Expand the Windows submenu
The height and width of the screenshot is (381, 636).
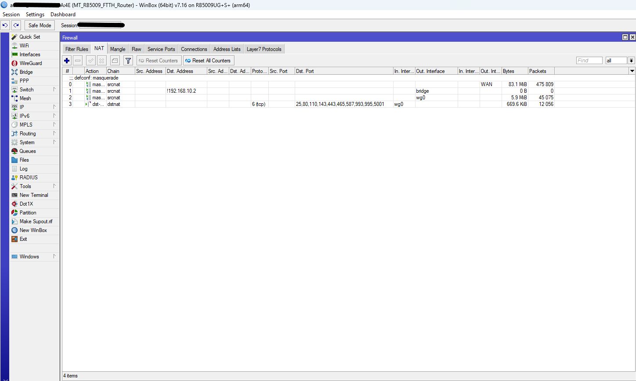(x=54, y=257)
